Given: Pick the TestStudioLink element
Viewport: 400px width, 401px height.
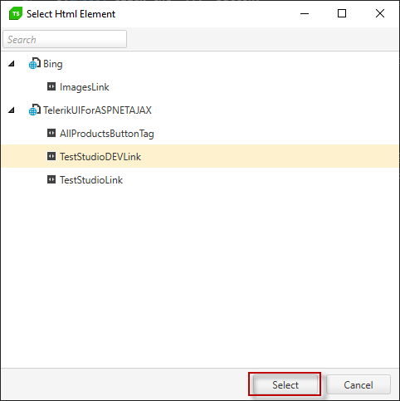Looking at the screenshot, I should 91,180.
